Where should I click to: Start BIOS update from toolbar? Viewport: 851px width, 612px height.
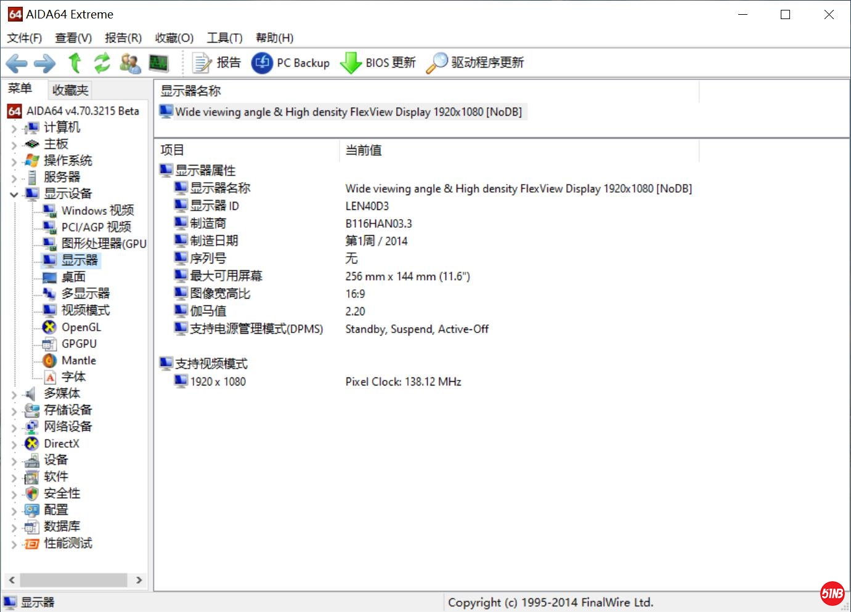coord(378,63)
